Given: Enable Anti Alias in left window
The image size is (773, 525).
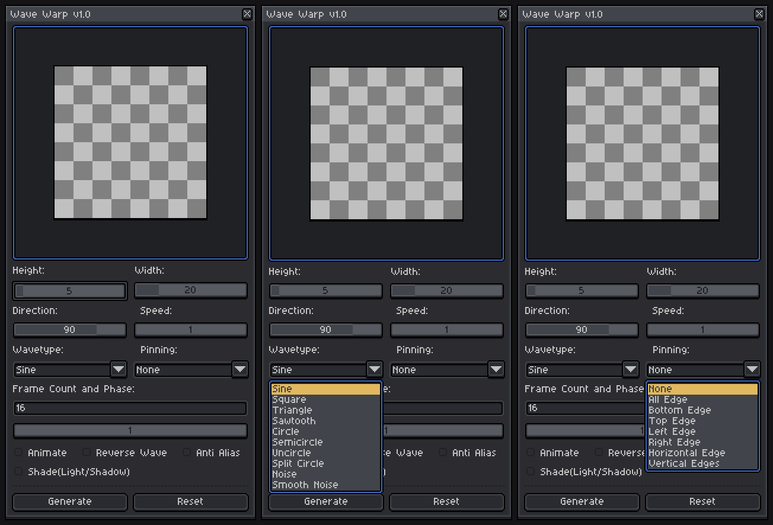Looking at the screenshot, I should (187, 452).
